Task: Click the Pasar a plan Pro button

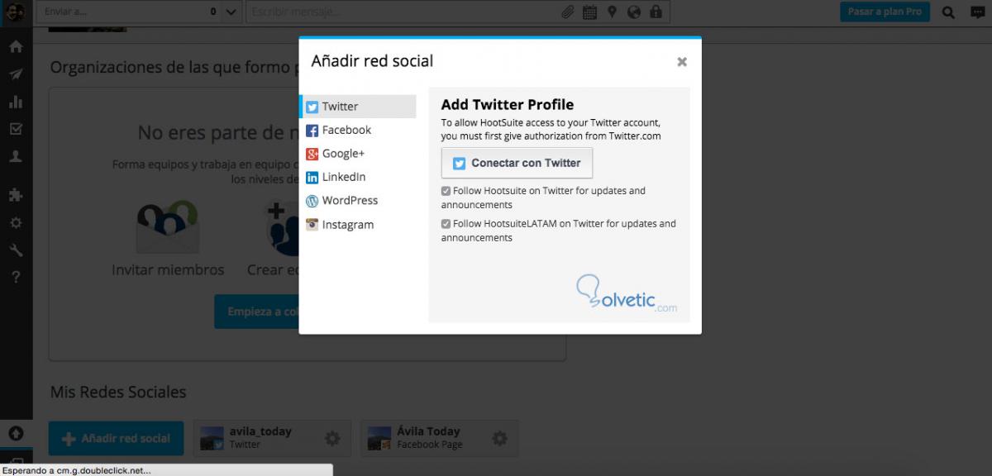Action: point(885,12)
